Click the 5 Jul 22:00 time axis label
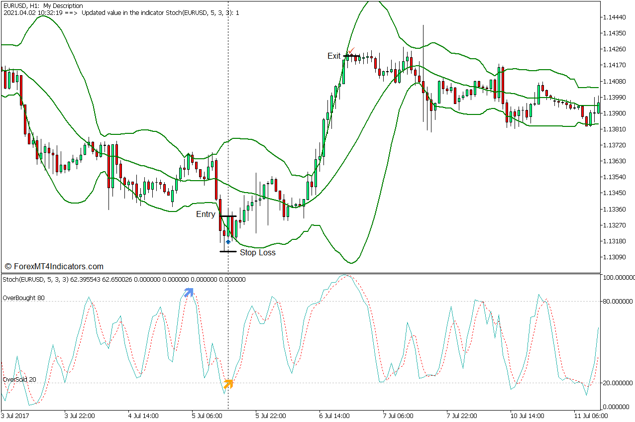The height and width of the screenshot is (422, 635). [270, 416]
